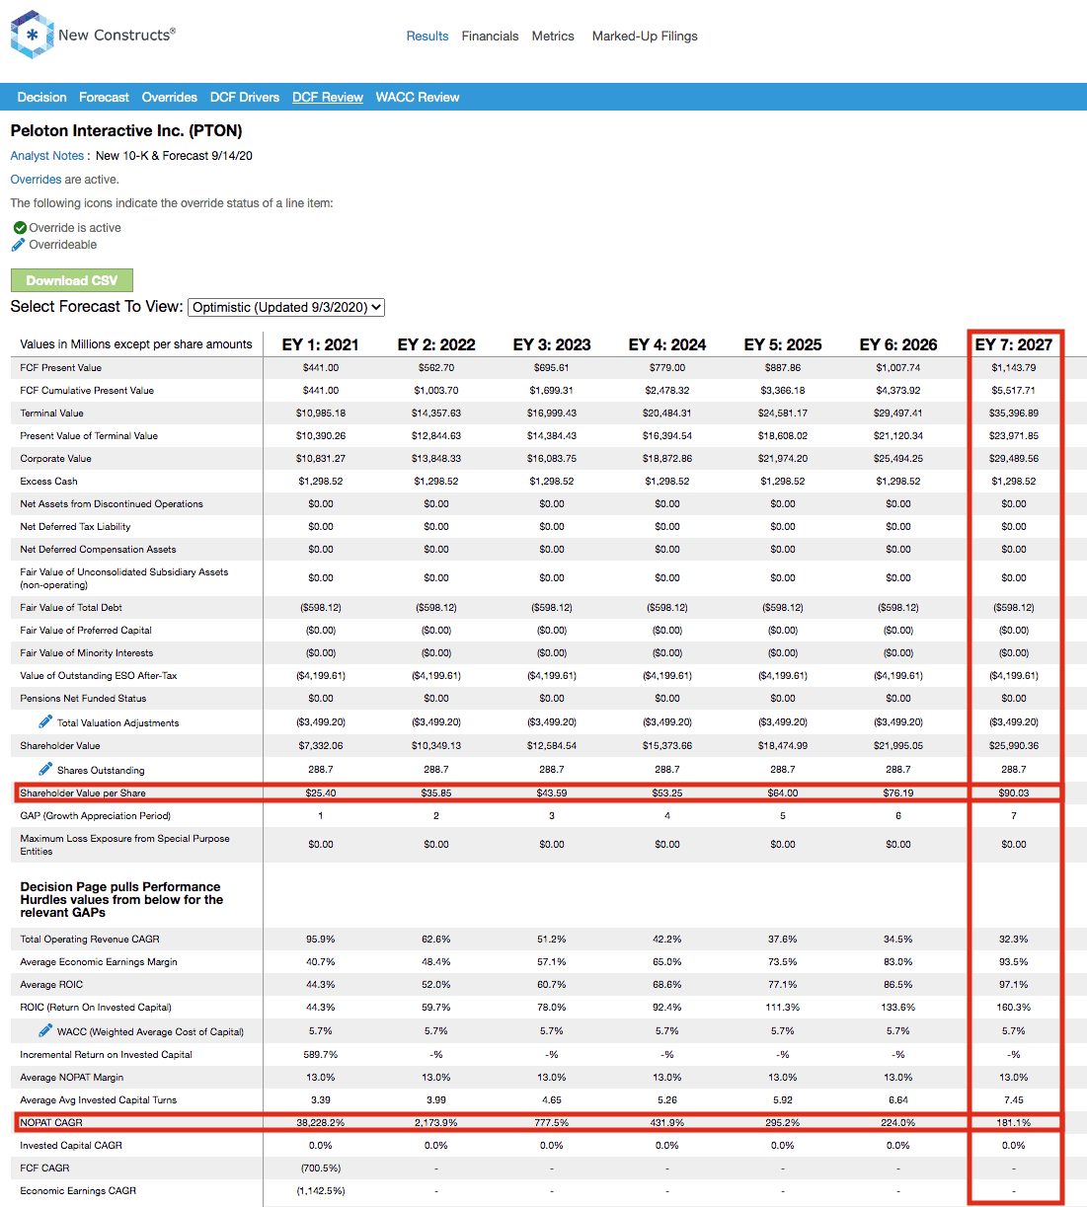The height and width of the screenshot is (1207, 1087).
Task: Click the FCF Present Value row label
Action: tap(61, 368)
